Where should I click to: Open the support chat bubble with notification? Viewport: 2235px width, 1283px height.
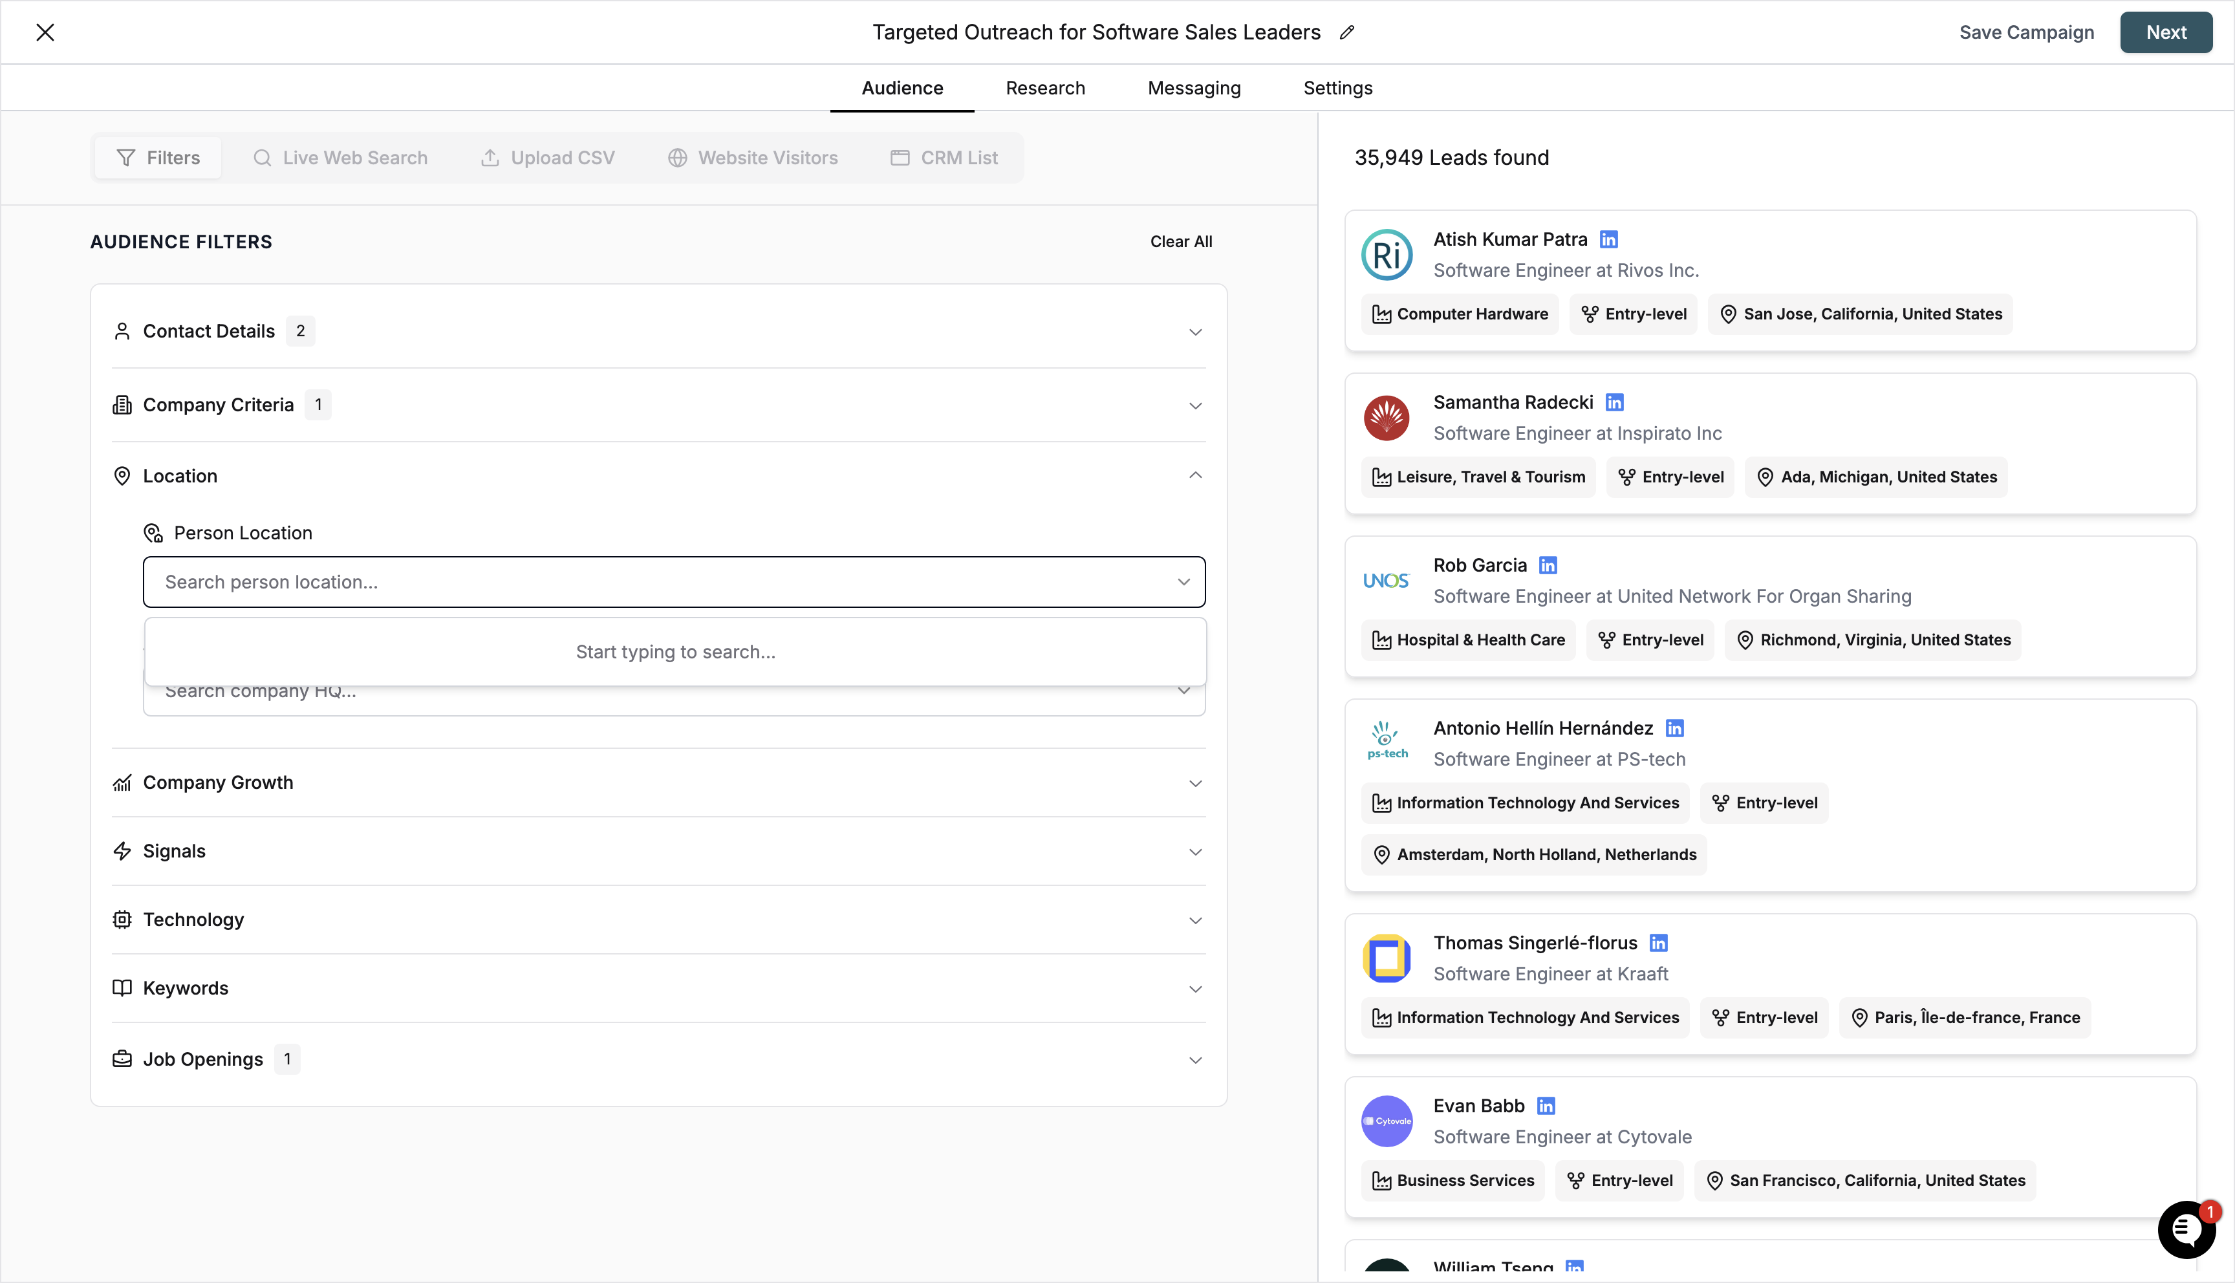[2186, 1229]
